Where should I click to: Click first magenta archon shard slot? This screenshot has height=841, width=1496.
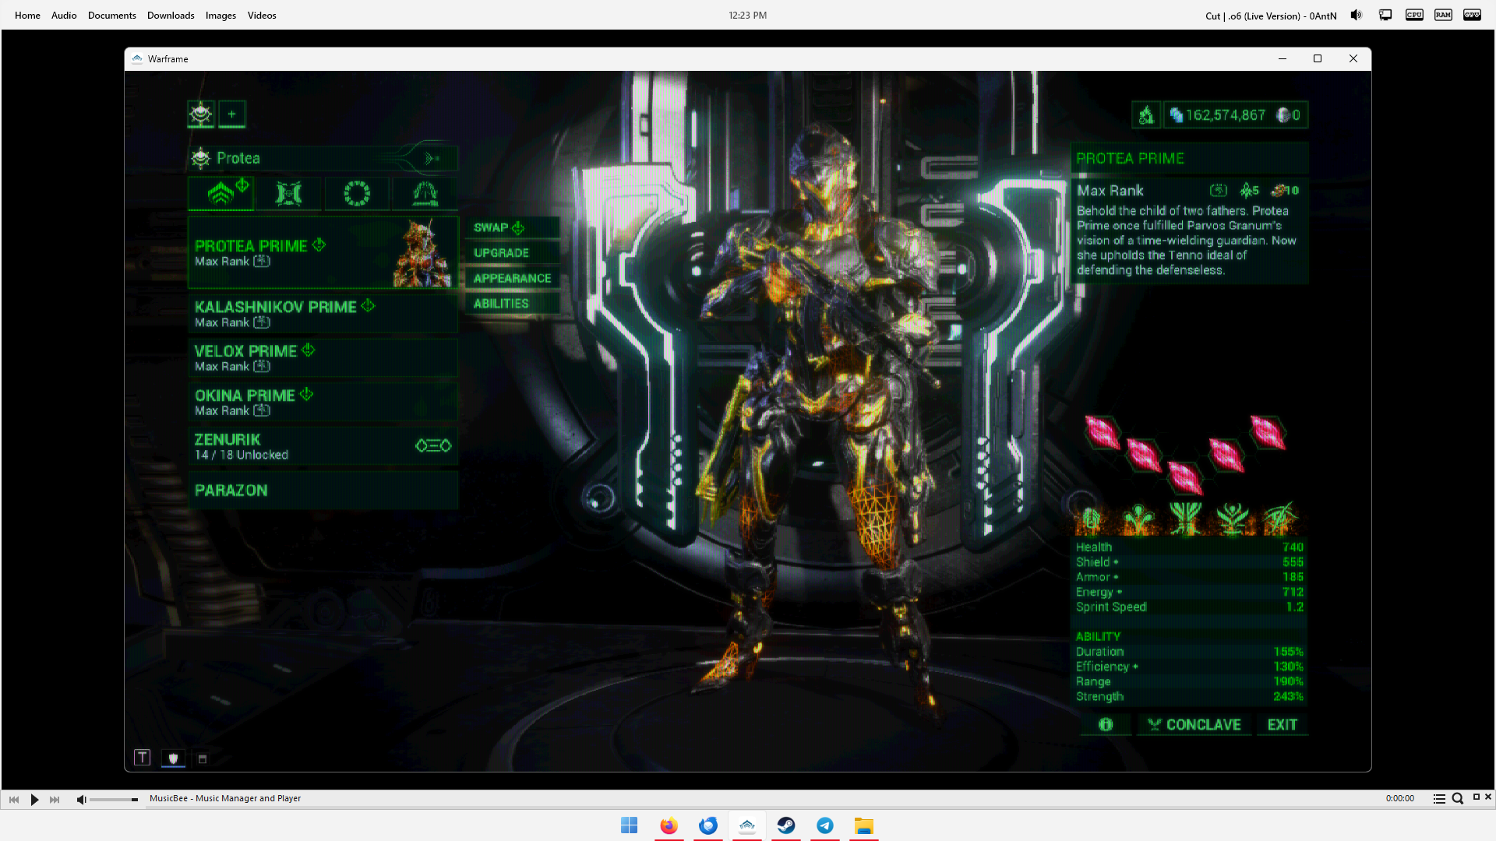pyautogui.click(x=1103, y=432)
